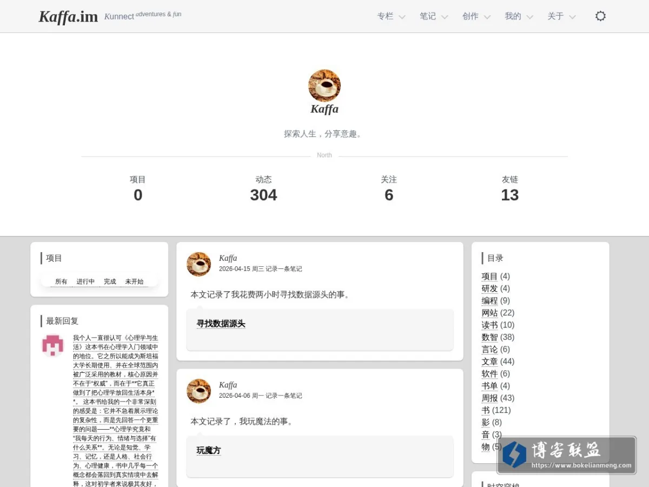Click the pixel avatar in 最新回复
This screenshot has height=487, width=649.
(x=53, y=345)
